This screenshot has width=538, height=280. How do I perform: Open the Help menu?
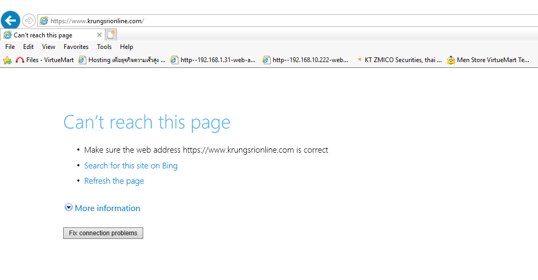[x=126, y=47]
